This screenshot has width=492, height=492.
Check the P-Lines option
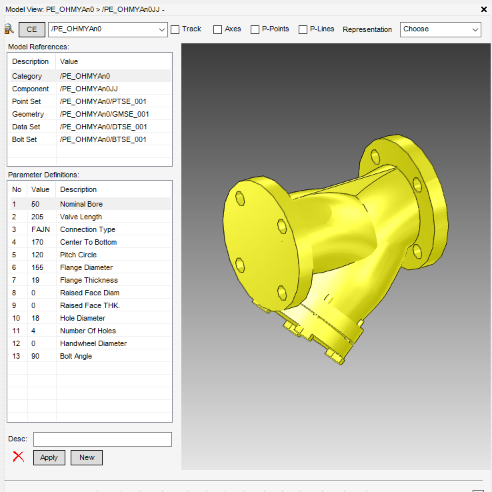tap(303, 29)
